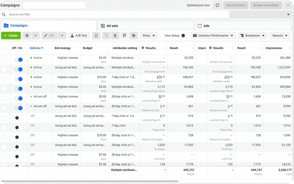Open the more options ellipsis menu
The image size is (294, 184).
tap(288, 5)
